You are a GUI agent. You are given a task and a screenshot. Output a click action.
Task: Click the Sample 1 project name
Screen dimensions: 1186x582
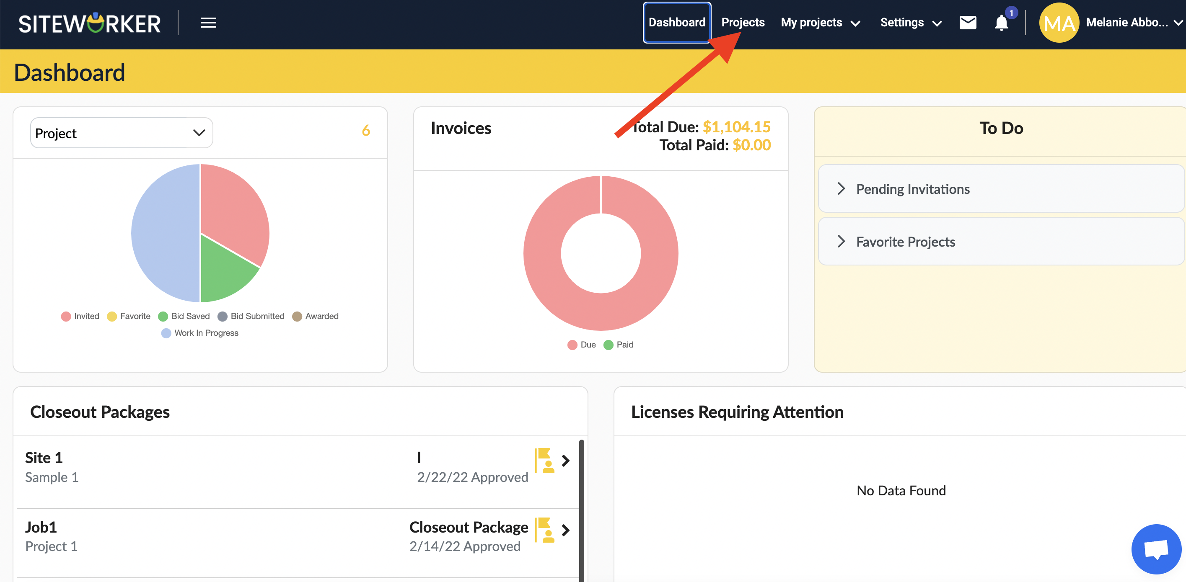[52, 477]
